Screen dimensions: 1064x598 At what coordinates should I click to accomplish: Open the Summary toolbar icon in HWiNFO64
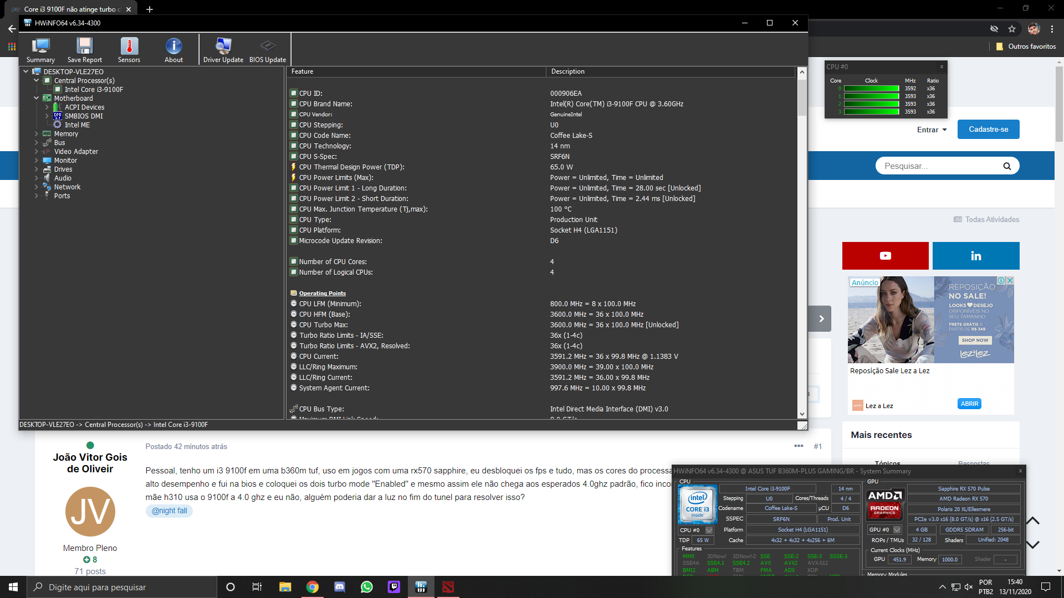click(x=40, y=50)
